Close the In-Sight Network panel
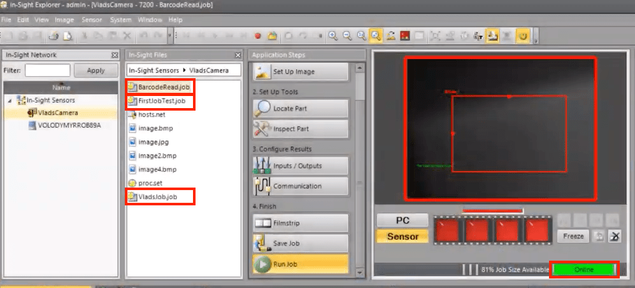Screen dimensions: 635x288 click(115, 55)
